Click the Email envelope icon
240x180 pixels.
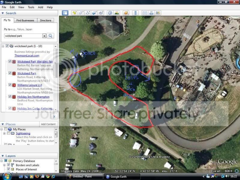[x=145, y=13]
